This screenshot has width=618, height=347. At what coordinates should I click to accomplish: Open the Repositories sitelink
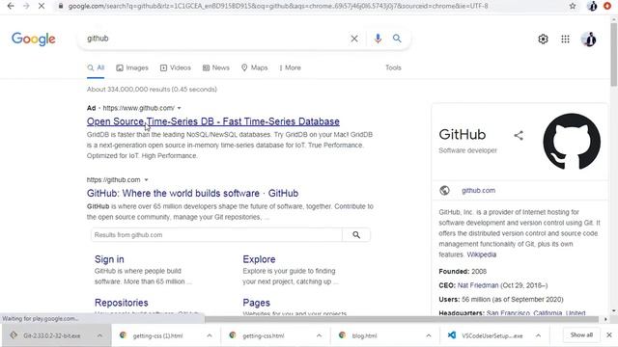pos(122,303)
